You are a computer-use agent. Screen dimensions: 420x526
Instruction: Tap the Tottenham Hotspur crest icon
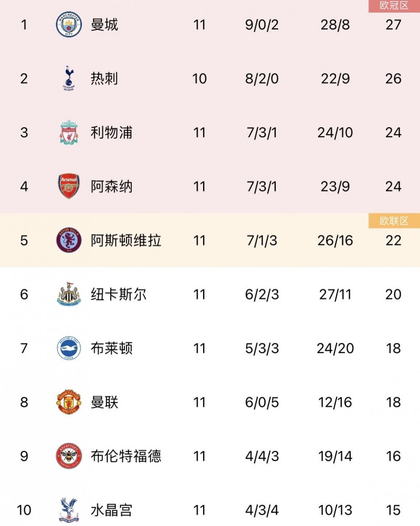point(69,79)
